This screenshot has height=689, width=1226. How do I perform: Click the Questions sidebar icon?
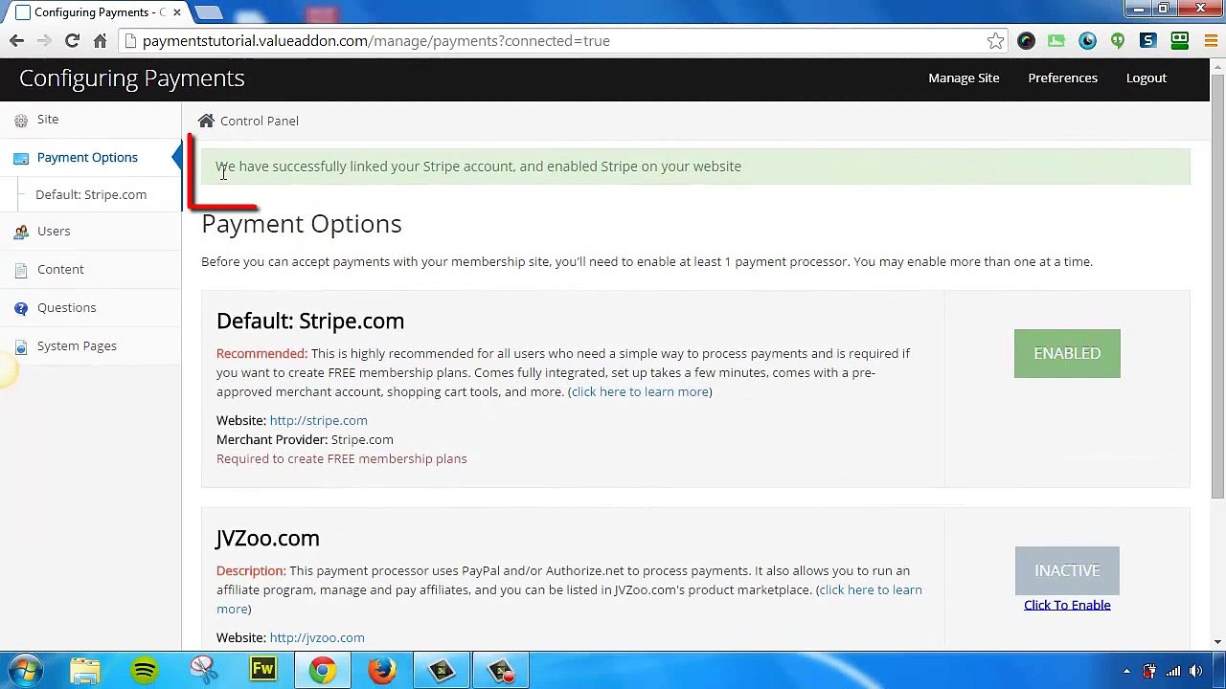[21, 308]
